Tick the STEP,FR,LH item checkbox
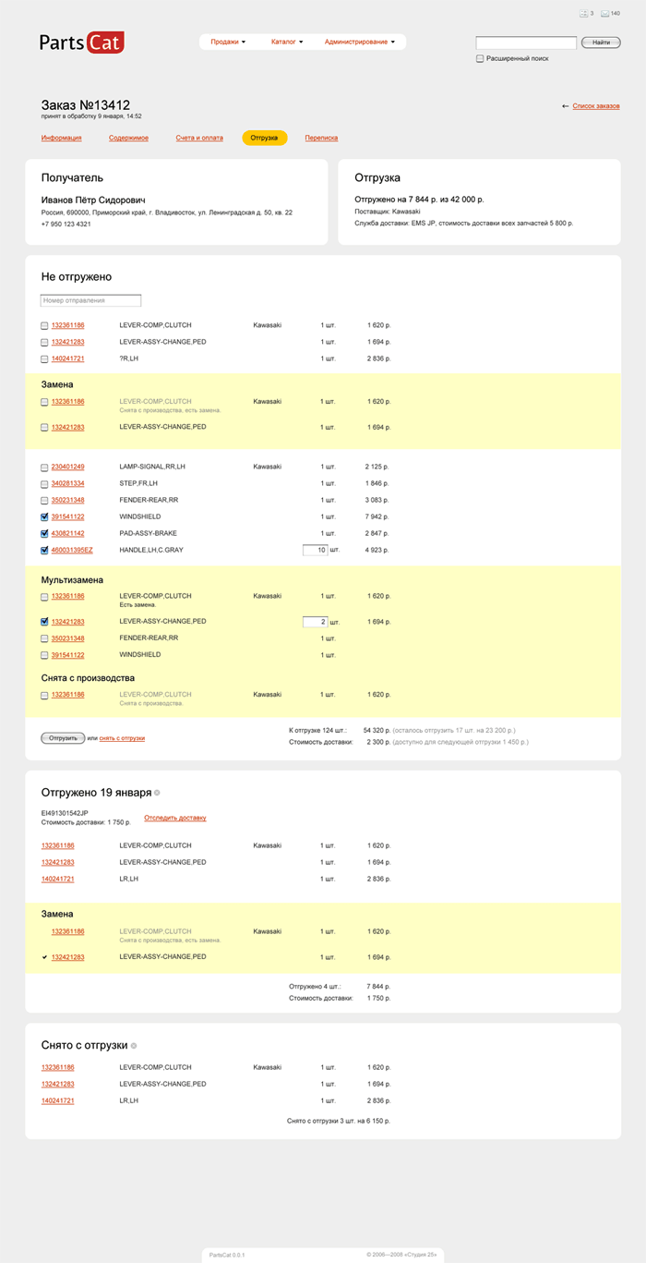Screen dimensions: 646x1263 click(44, 483)
